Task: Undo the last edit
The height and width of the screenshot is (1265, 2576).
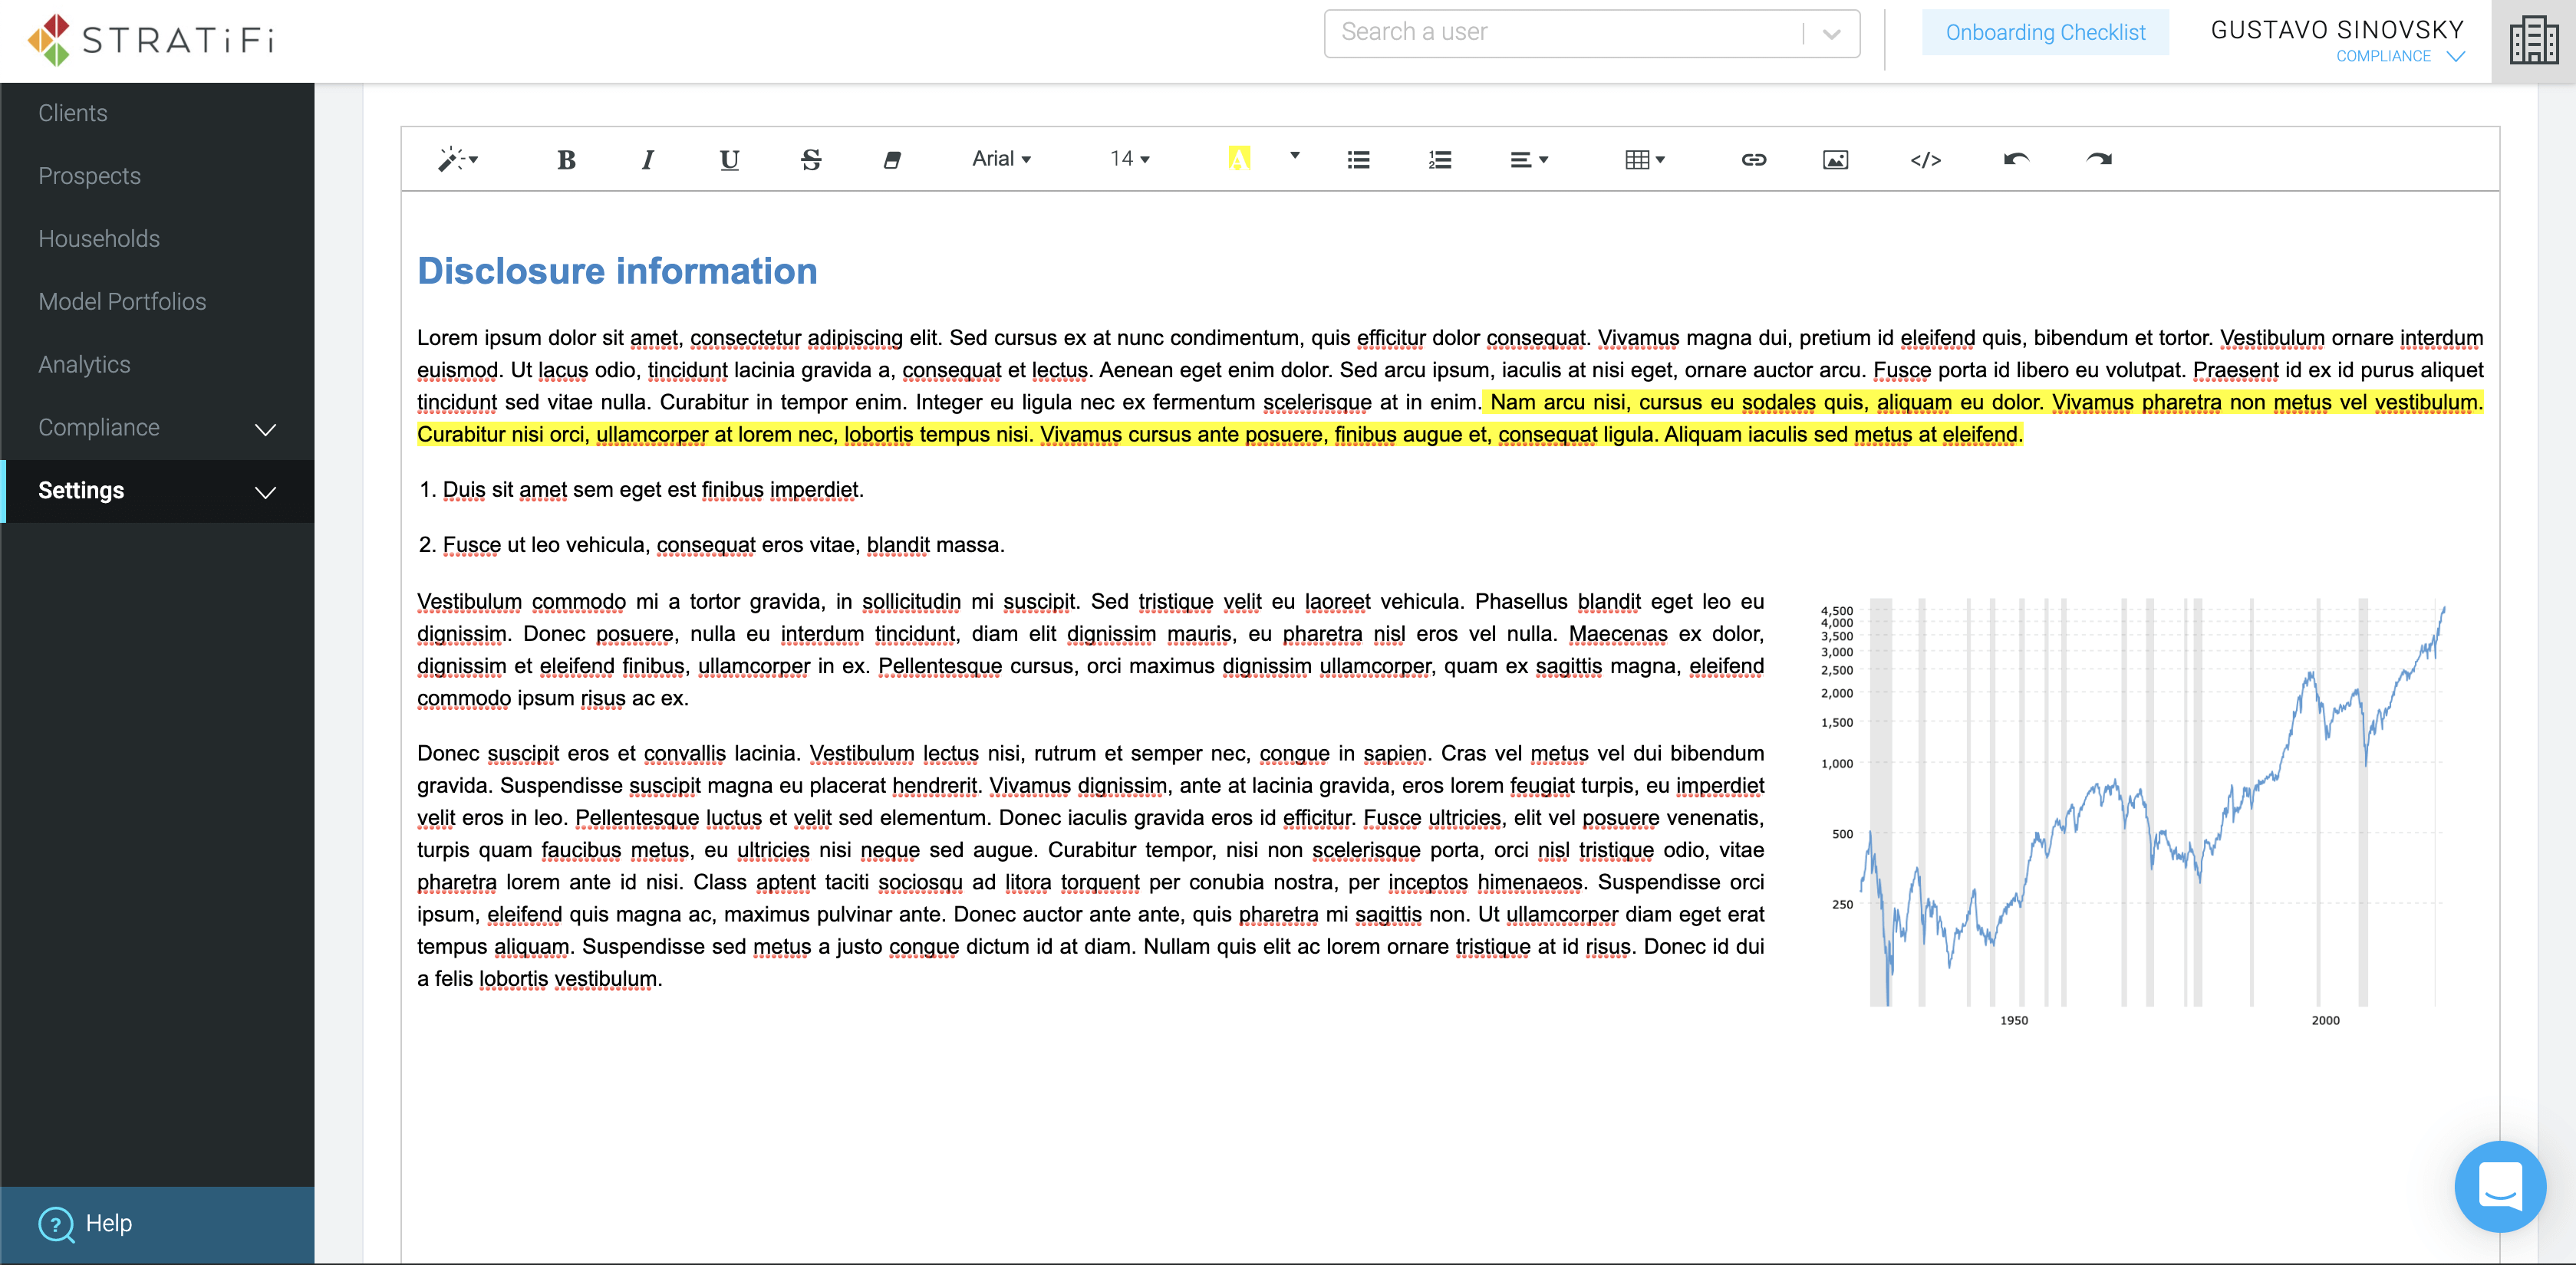Action: [2016, 160]
